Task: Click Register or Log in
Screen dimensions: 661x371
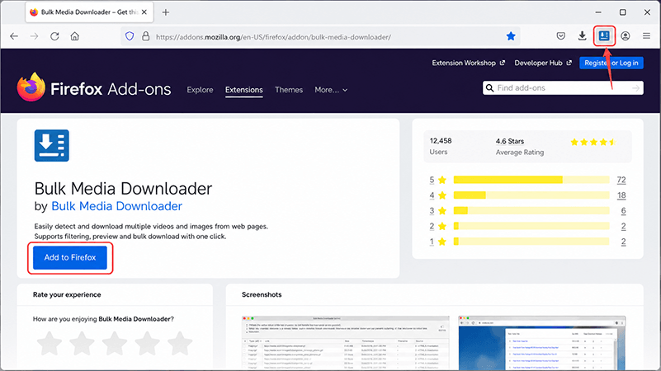Action: click(x=611, y=63)
